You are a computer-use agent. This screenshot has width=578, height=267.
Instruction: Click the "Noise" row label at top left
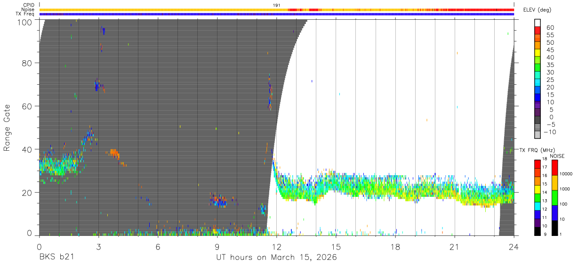28,9
